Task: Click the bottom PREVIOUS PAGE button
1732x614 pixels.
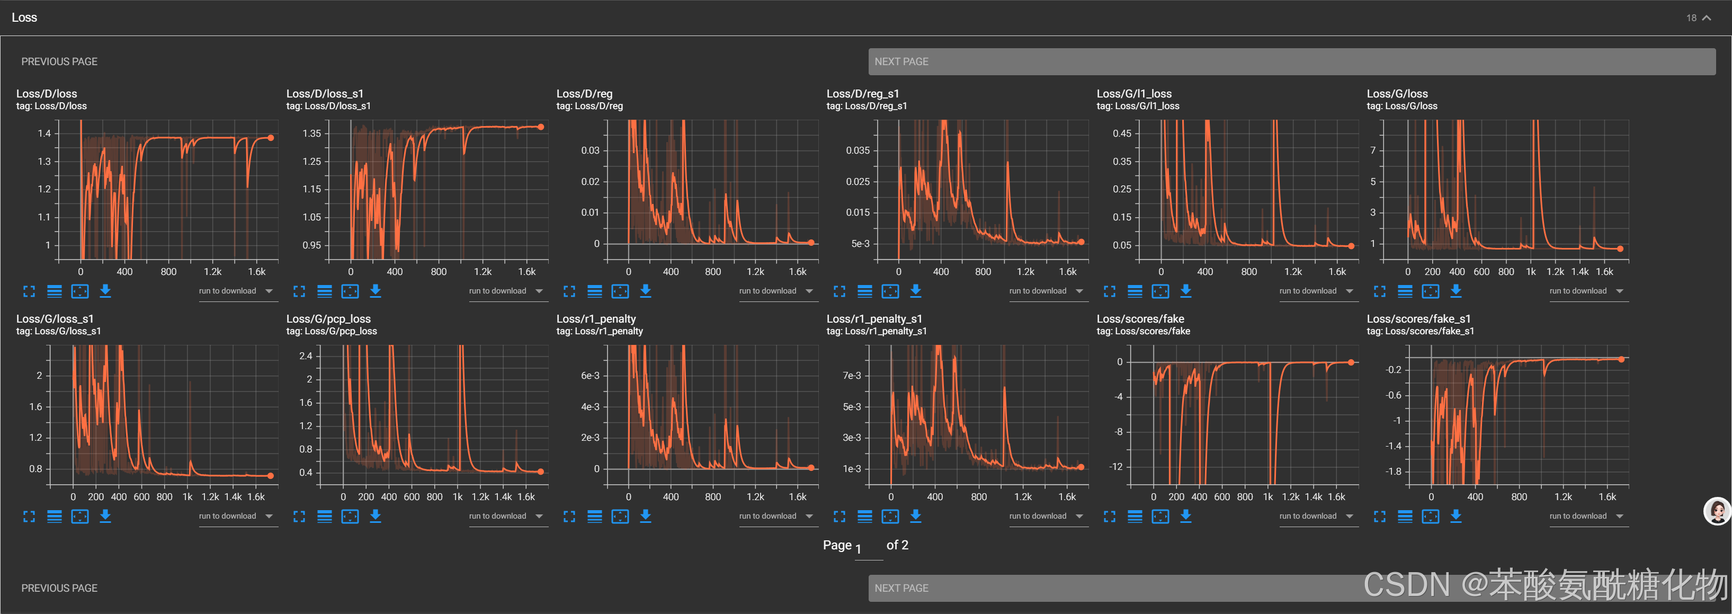Action: (x=59, y=588)
